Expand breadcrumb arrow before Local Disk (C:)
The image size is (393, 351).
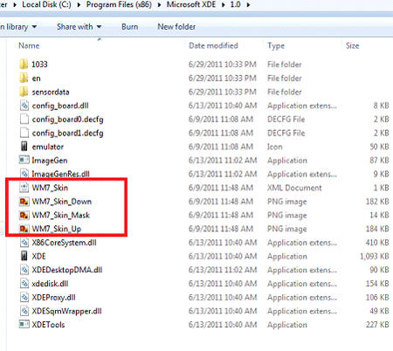[x=15, y=4]
